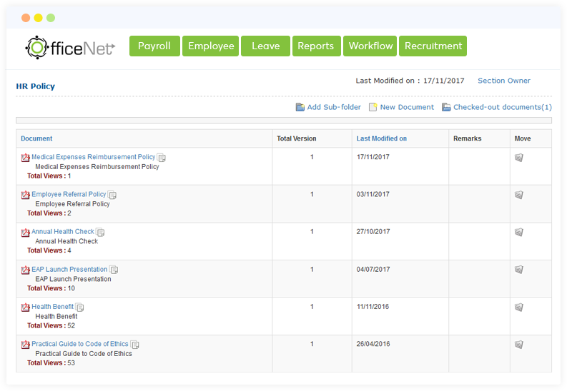Click the move icon in the Annual Health Check row
Viewport: 567px width, 391px height.
coord(519,232)
